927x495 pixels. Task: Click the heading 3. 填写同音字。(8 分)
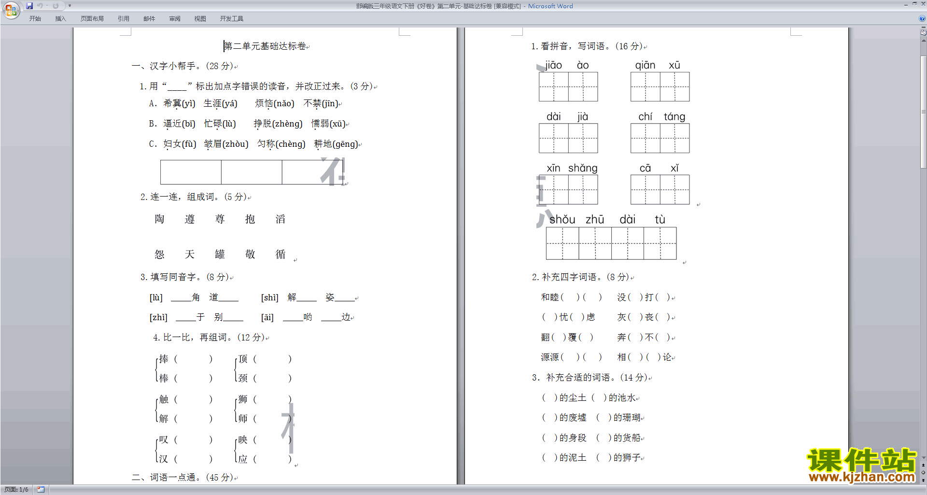[x=184, y=277]
